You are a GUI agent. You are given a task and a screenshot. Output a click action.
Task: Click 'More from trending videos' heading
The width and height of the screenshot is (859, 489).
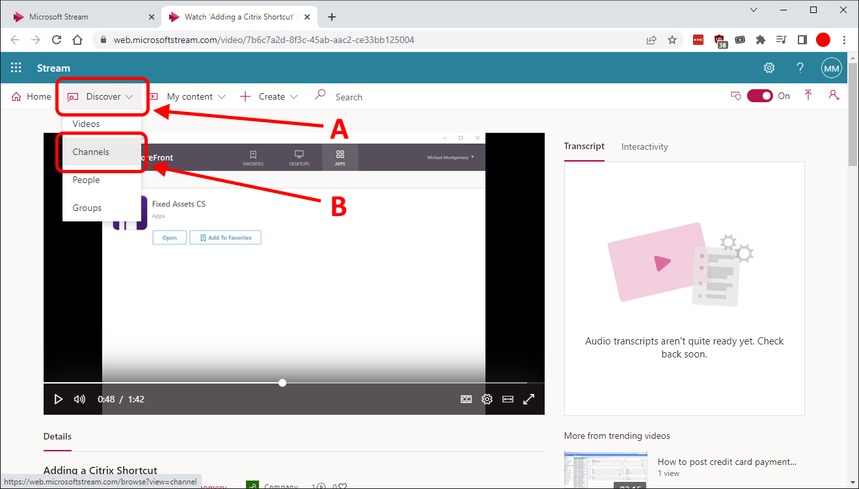point(617,436)
